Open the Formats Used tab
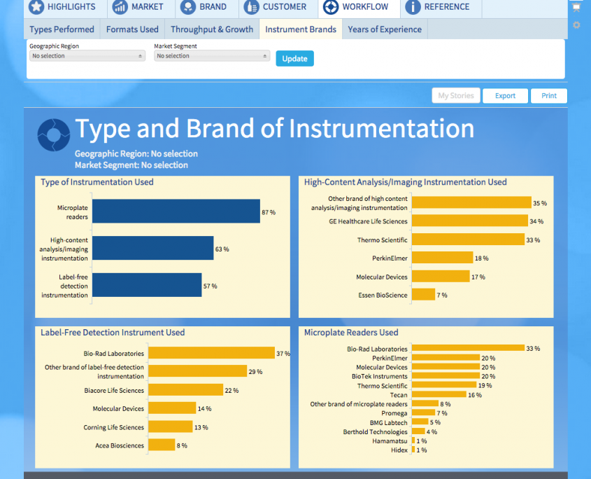 click(x=132, y=29)
